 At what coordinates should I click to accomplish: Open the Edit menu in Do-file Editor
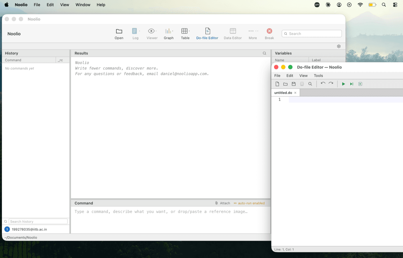[290, 76]
